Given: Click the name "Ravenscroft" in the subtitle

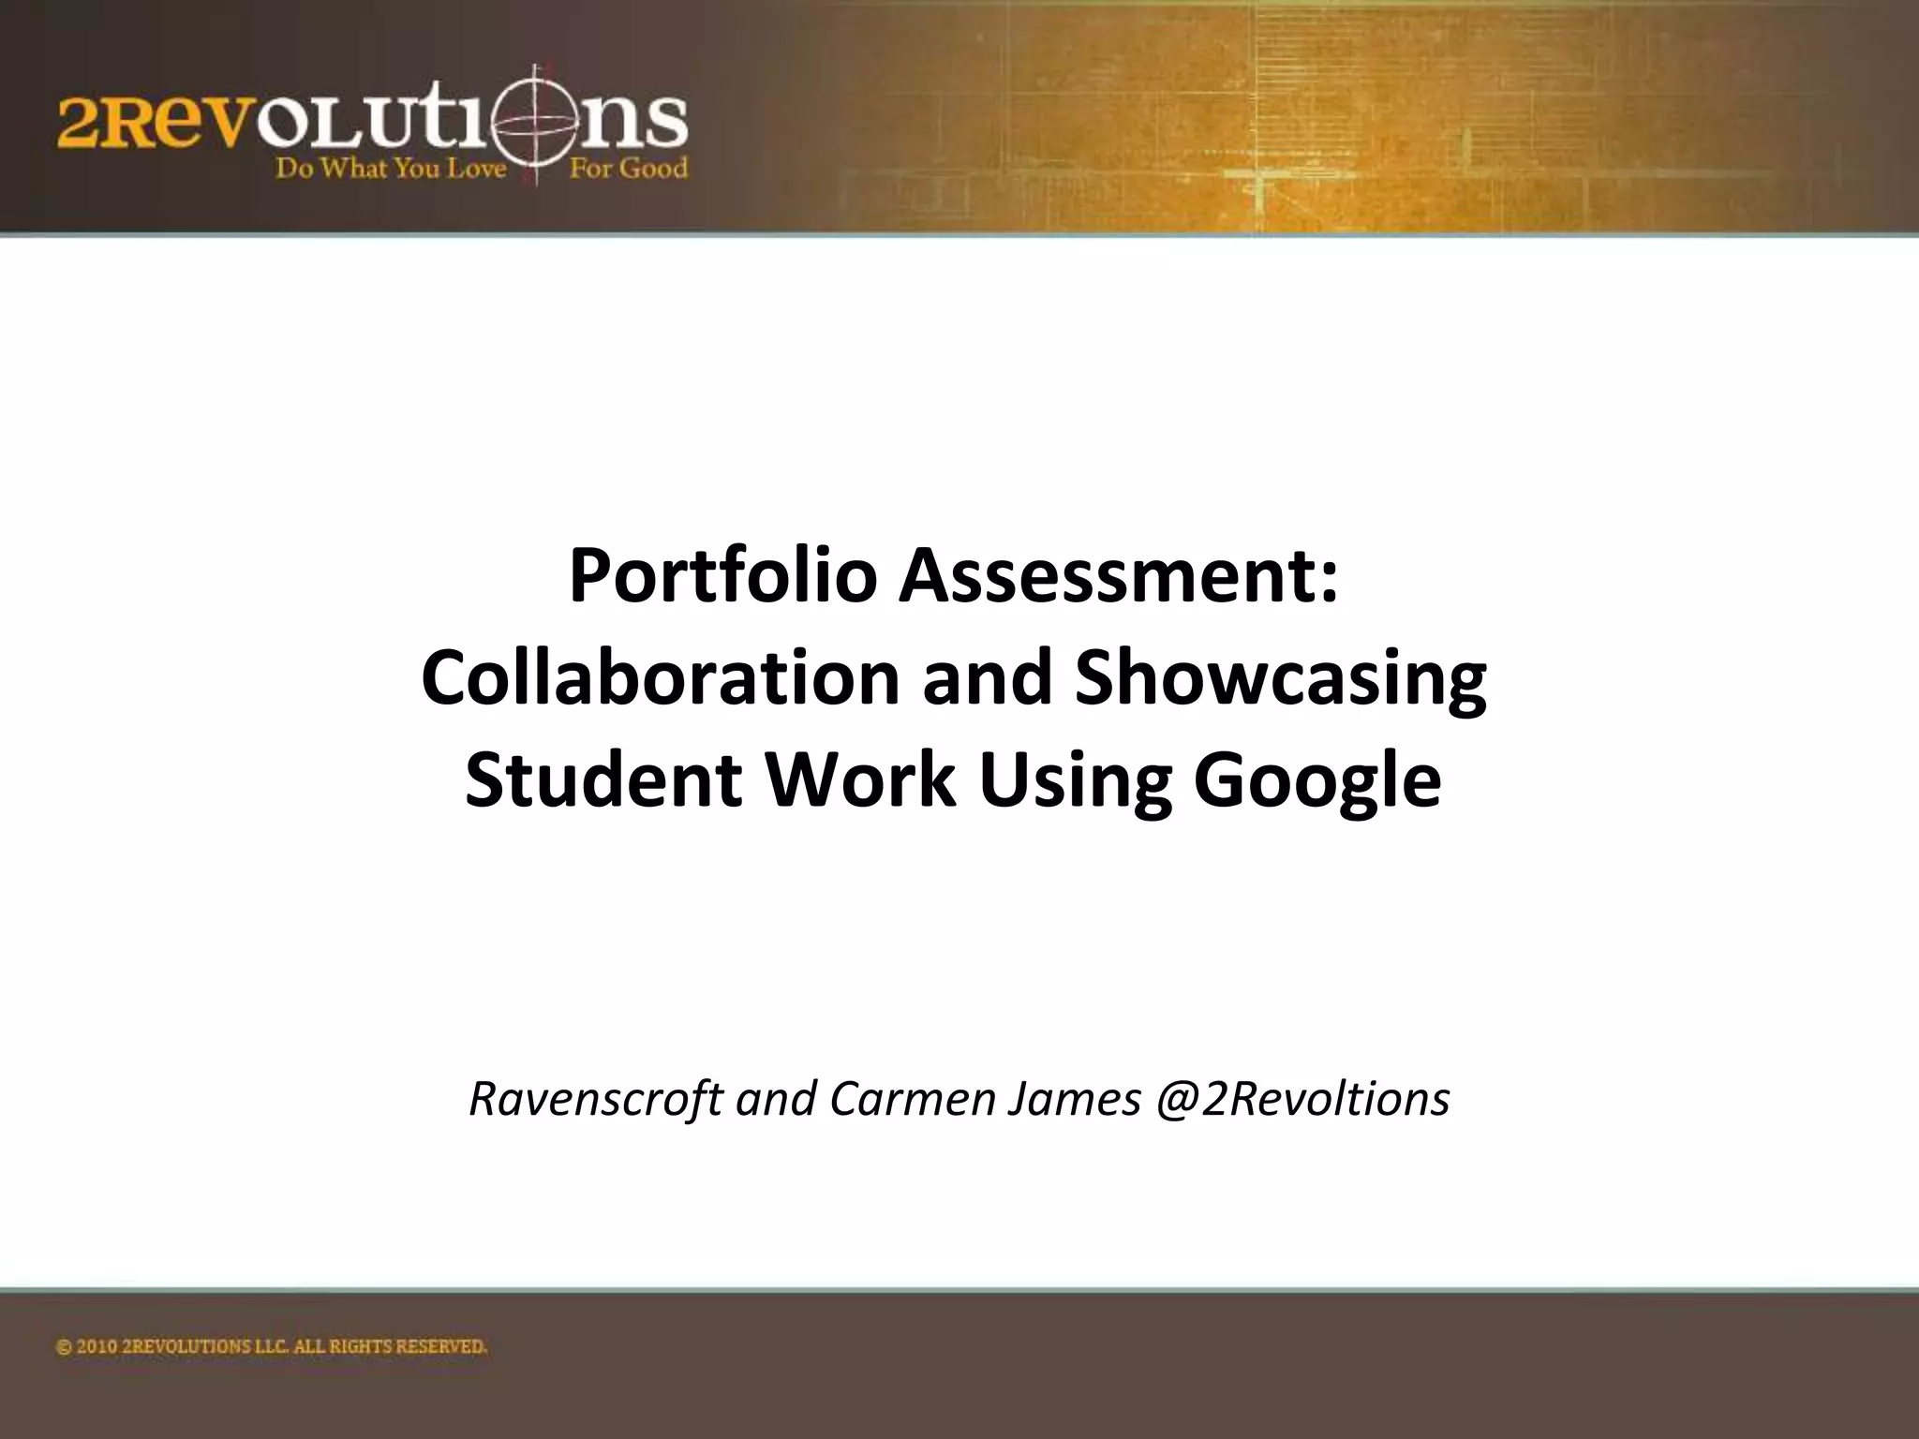Looking at the screenshot, I should (x=596, y=1099).
